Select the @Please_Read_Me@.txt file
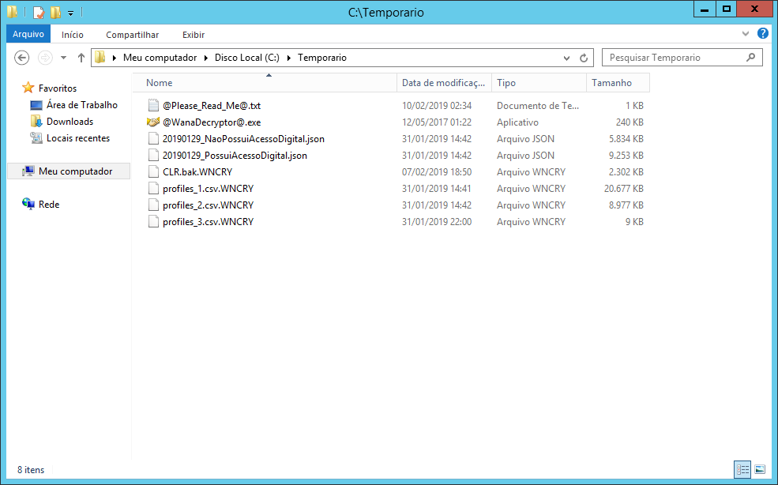 [x=211, y=106]
